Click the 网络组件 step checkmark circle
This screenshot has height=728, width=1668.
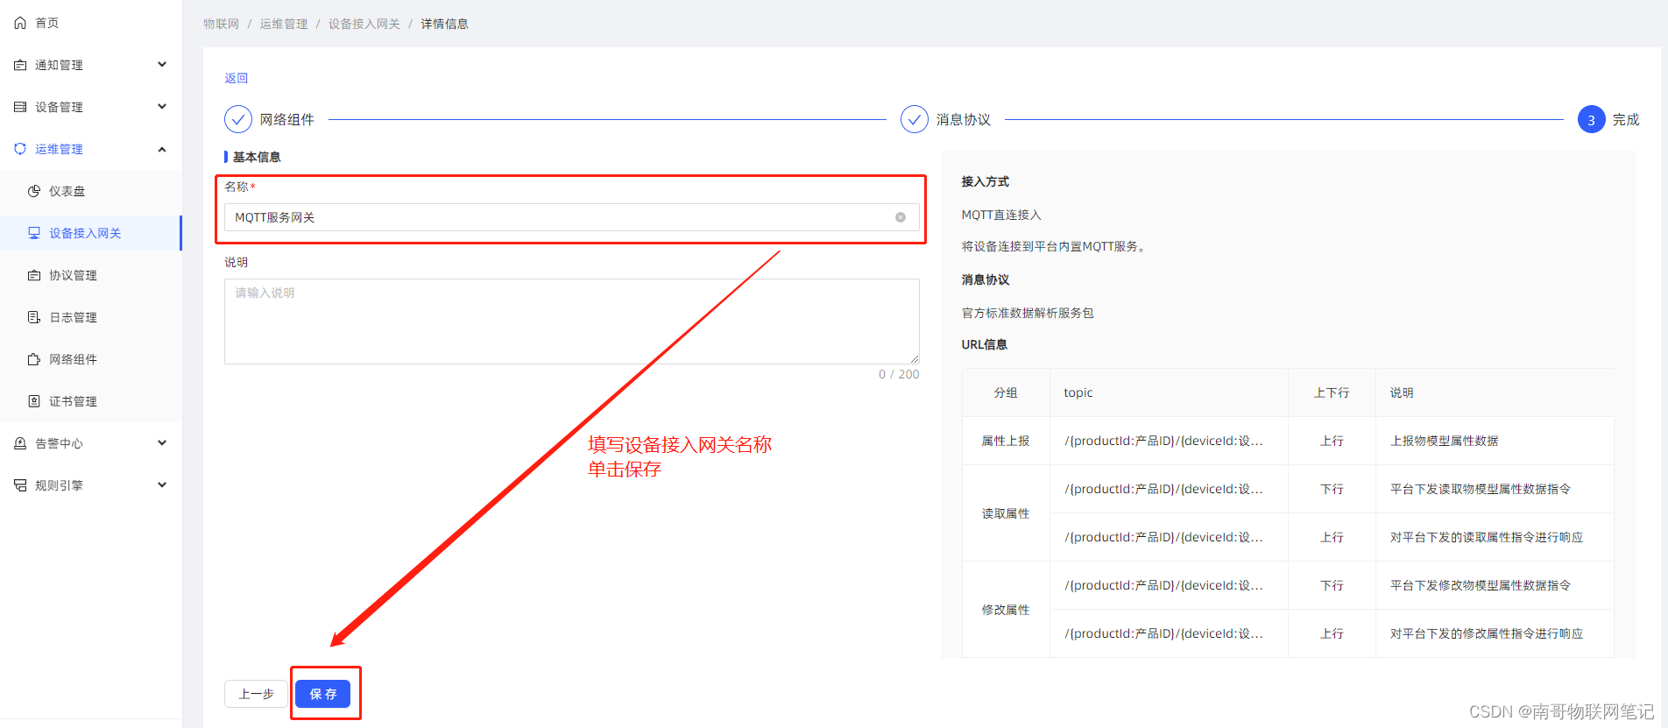(238, 119)
